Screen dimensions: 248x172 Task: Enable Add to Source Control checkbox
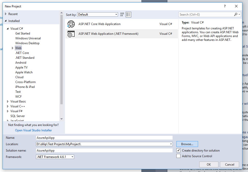[x=178, y=156]
